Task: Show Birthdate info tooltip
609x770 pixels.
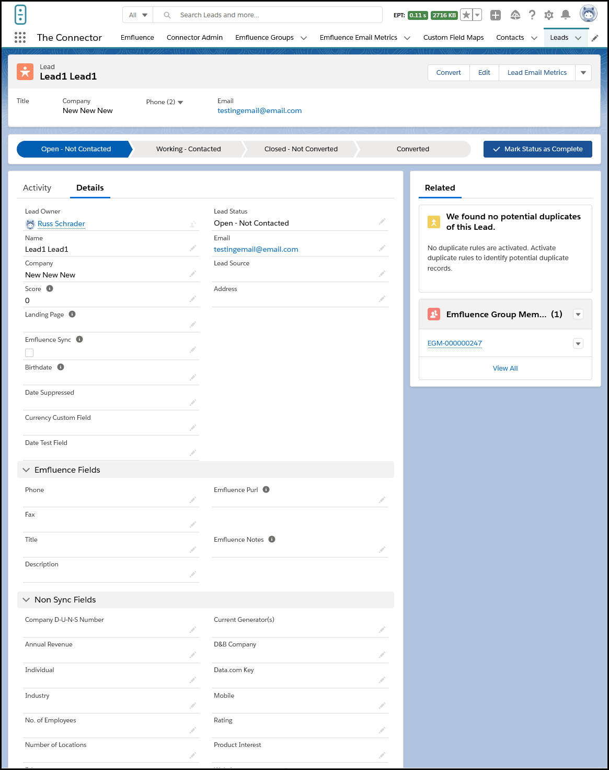Action: coord(61,367)
